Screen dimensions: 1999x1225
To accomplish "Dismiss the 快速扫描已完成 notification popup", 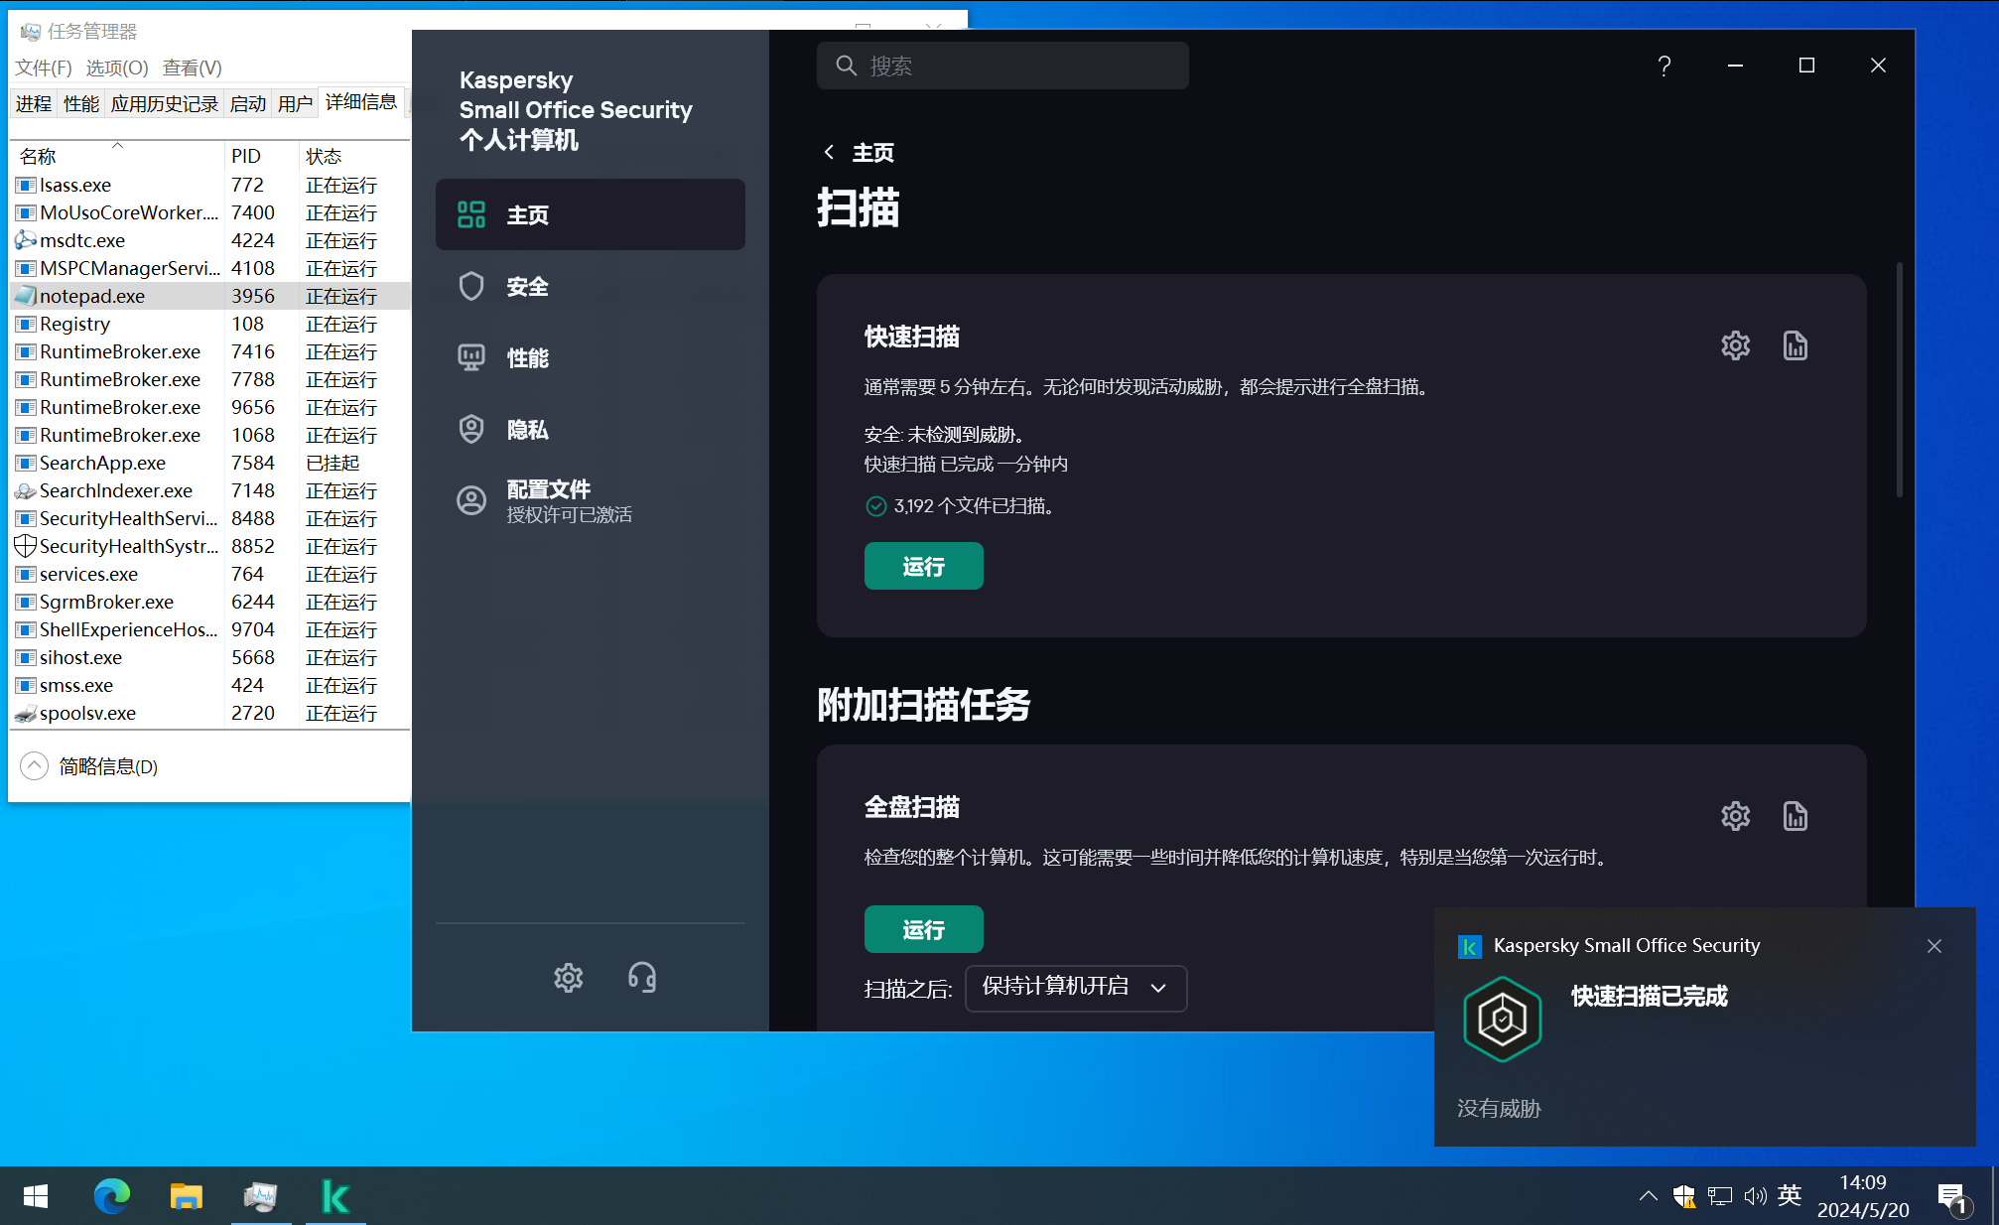I will tap(1933, 946).
